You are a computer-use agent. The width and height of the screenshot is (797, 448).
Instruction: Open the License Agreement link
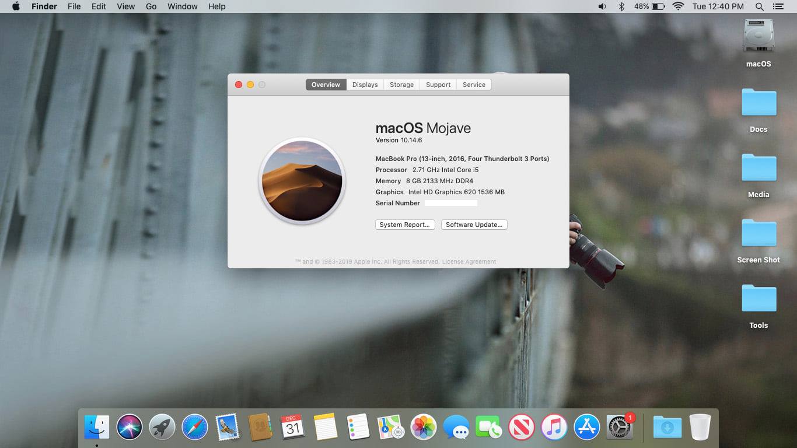pos(469,262)
